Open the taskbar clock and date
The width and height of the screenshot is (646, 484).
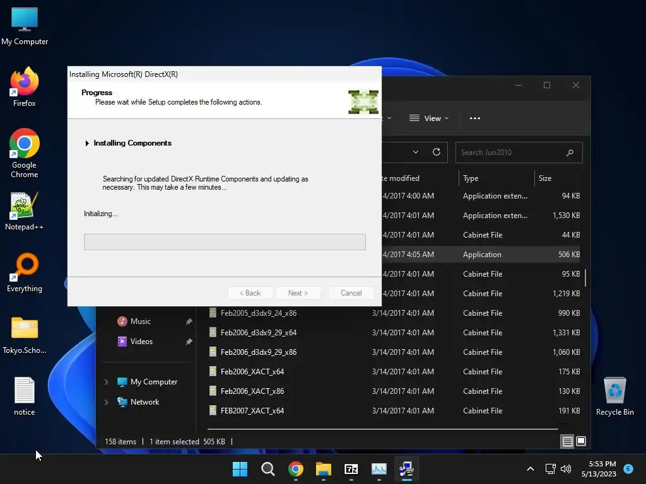tap(599, 469)
